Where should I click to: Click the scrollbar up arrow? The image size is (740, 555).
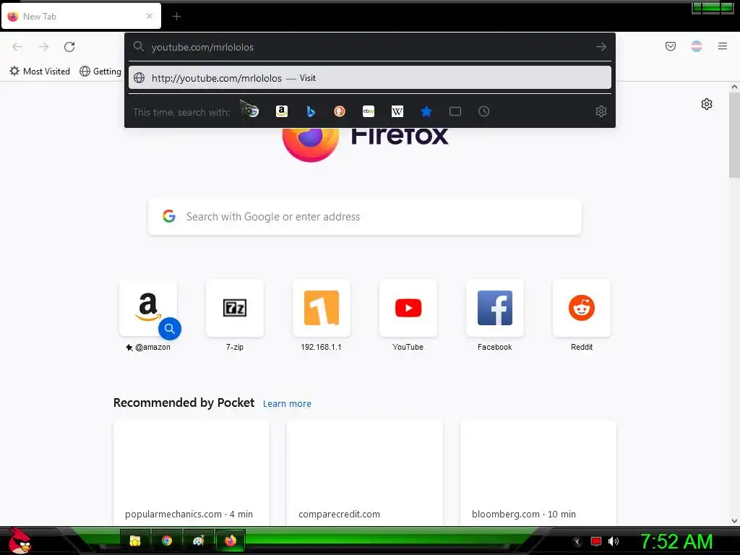point(734,87)
